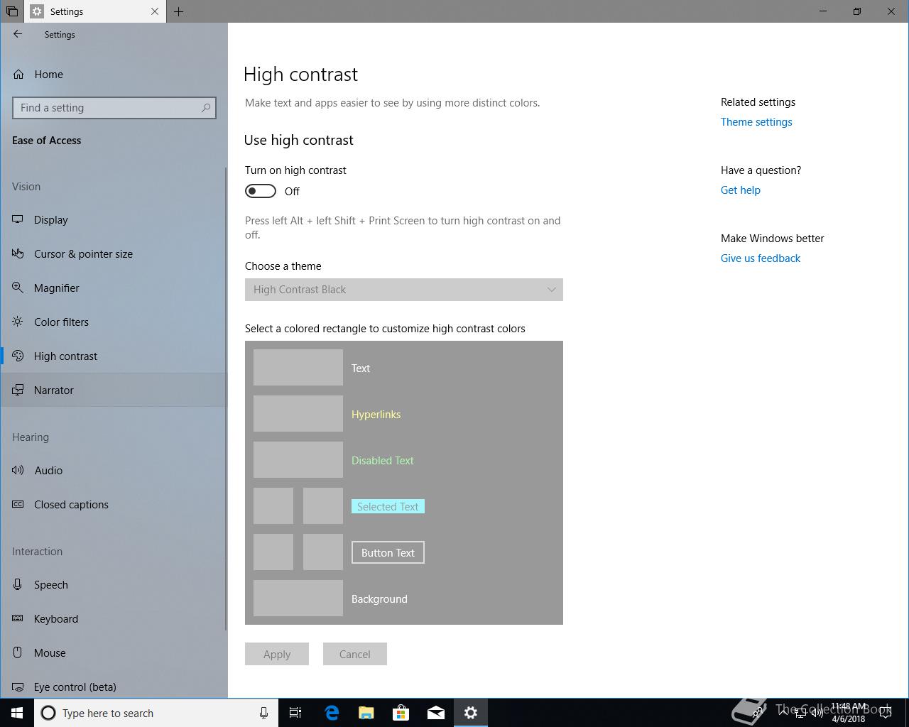Expand the High Contrast Black theme dropdown
The image size is (909, 727).
coord(404,290)
